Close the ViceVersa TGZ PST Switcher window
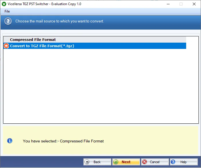The height and width of the screenshot is (168, 201). [194, 4]
